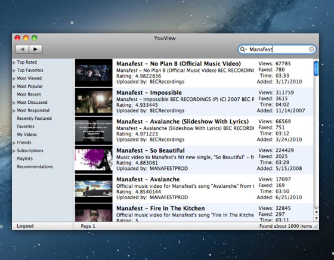The height and width of the screenshot is (260, 334).
Task: Select Subscriptions in sidebar
Action: [30, 150]
